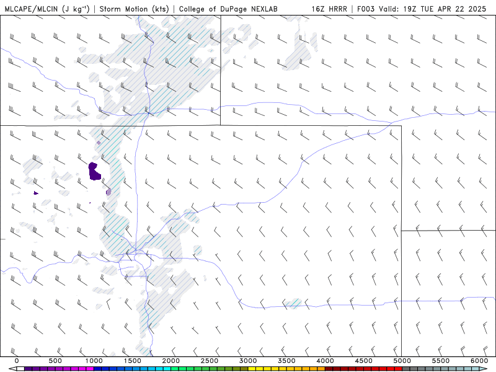Click the 2000 color bar label
This screenshot has width=496, height=372.
pos(171,361)
